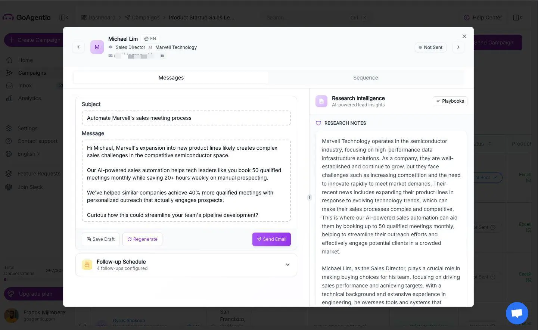Click the Upgrade plan button
538x330 pixels.
(34, 294)
